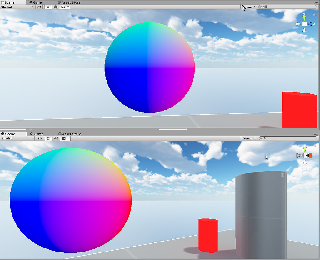Enable audio in the bottom Scene view toolbar
Image resolution: width=320 pixels, height=260 pixels.
56,138
